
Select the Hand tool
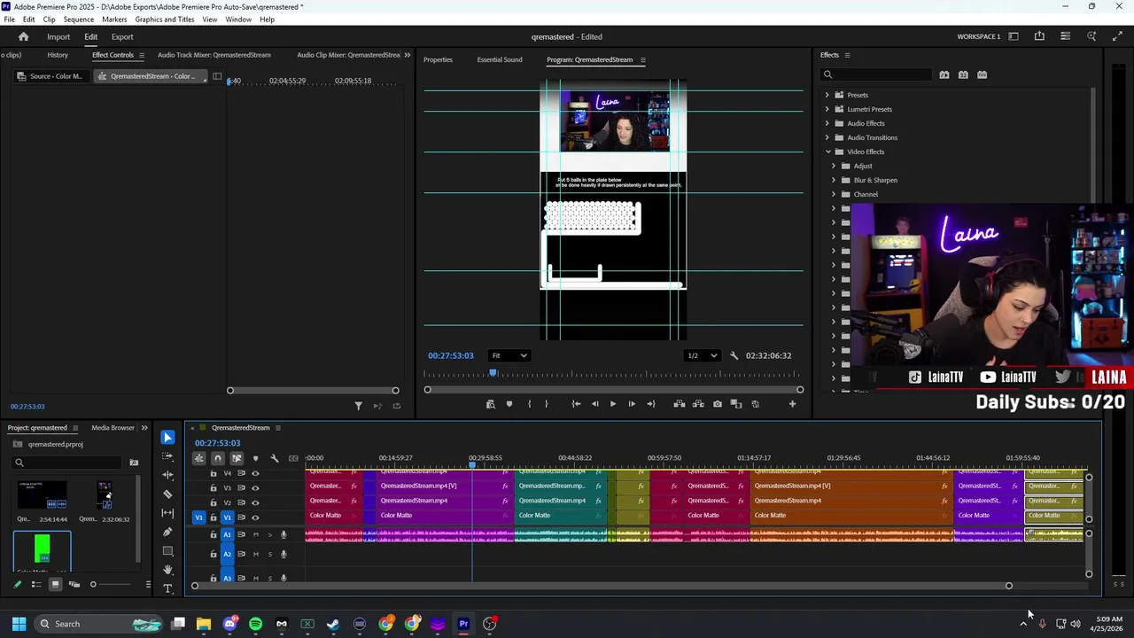pyautogui.click(x=167, y=570)
